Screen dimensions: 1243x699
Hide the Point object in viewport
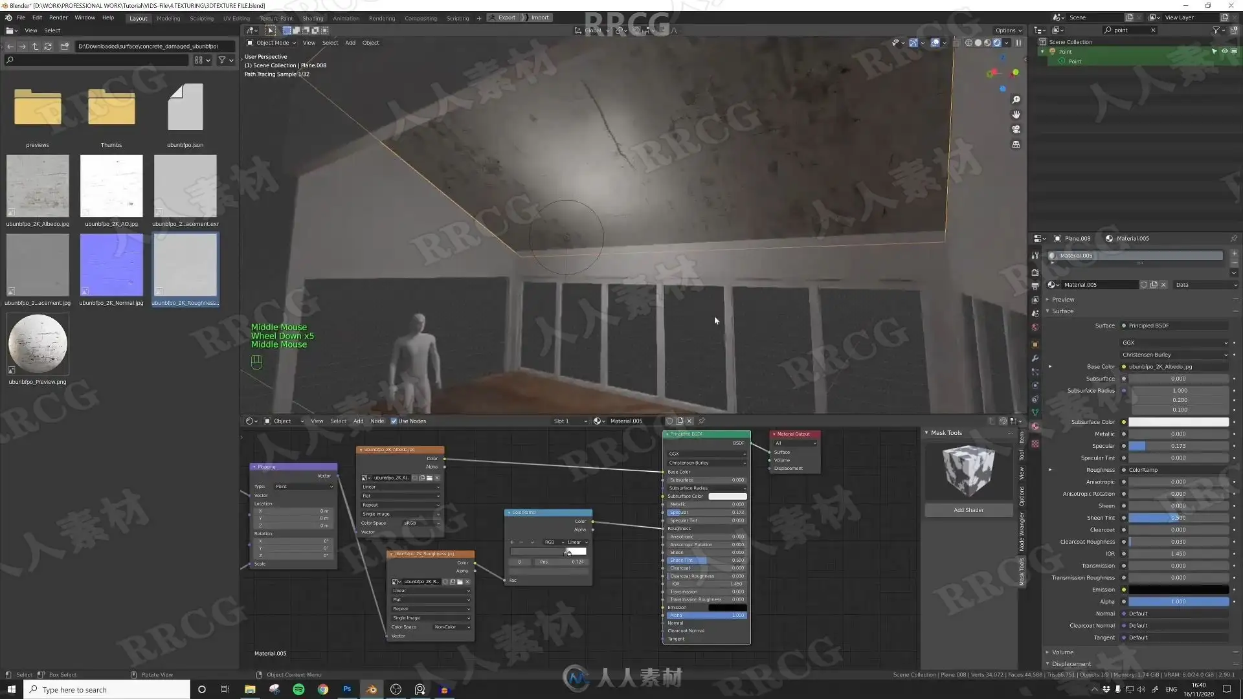coord(1224,51)
